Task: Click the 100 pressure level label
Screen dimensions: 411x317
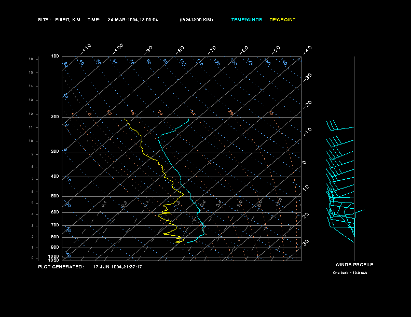Action: 55,56
